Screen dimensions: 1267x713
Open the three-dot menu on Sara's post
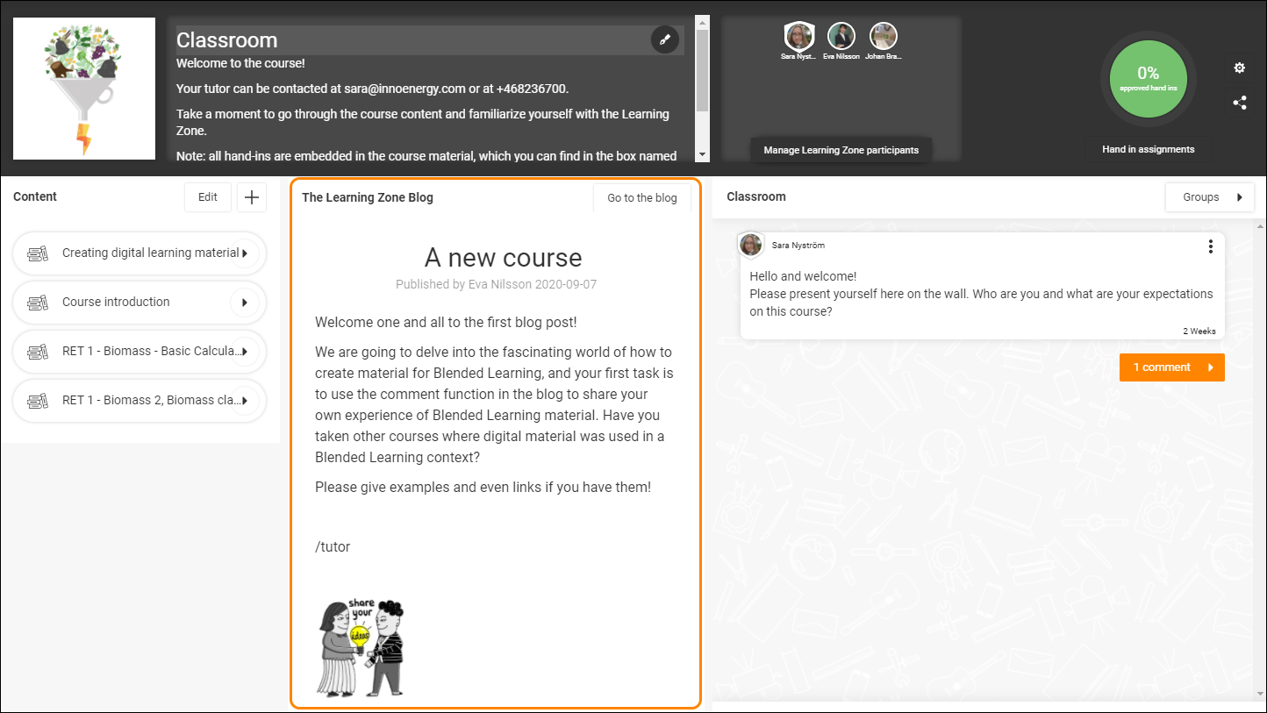(1210, 246)
